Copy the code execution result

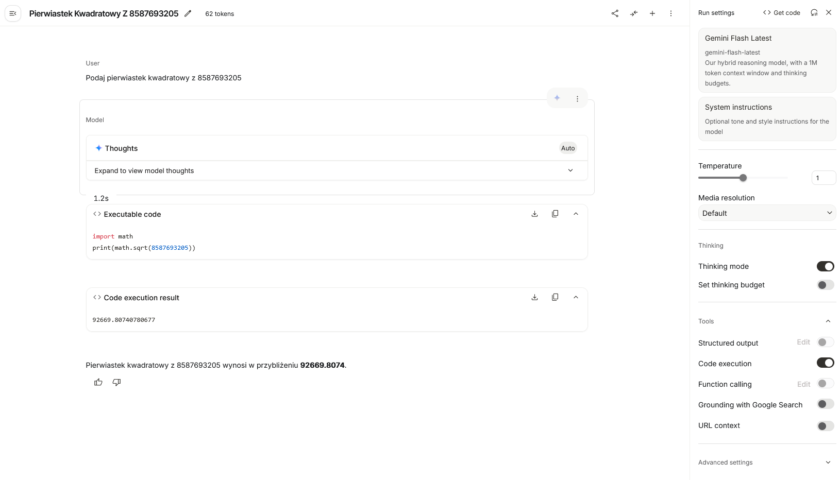click(x=555, y=297)
